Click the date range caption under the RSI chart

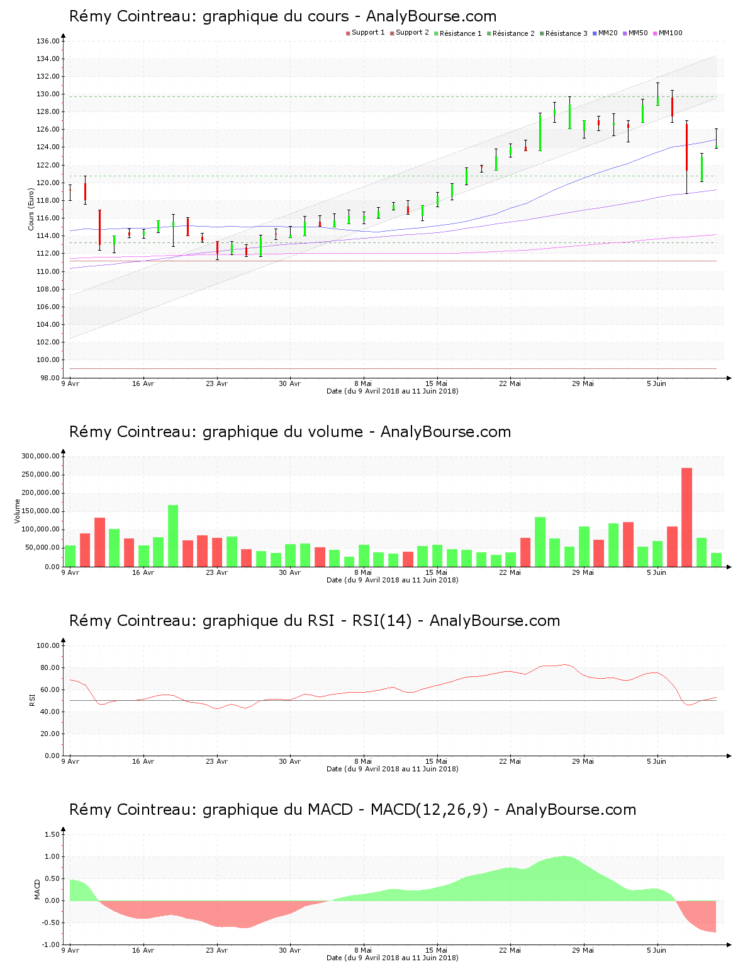click(x=393, y=769)
